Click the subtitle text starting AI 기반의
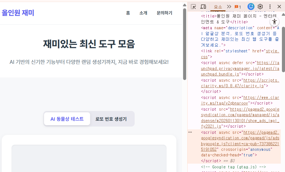 [x=89, y=62]
